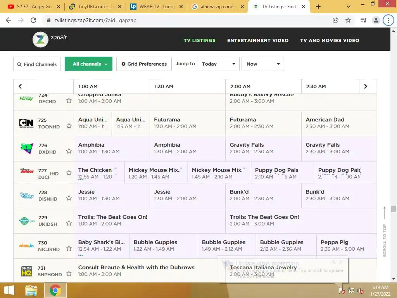The width and height of the screenshot is (397, 298).
Task: Go back in browser history
Action: click(9, 20)
